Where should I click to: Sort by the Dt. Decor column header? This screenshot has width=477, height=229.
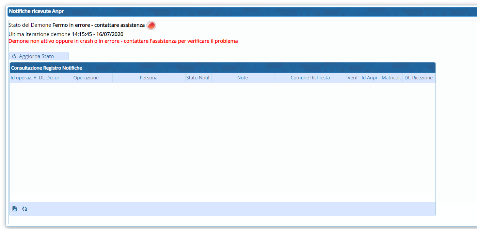point(49,78)
